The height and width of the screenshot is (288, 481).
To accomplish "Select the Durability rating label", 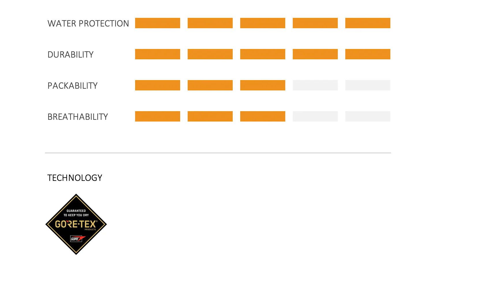I will 70,54.
